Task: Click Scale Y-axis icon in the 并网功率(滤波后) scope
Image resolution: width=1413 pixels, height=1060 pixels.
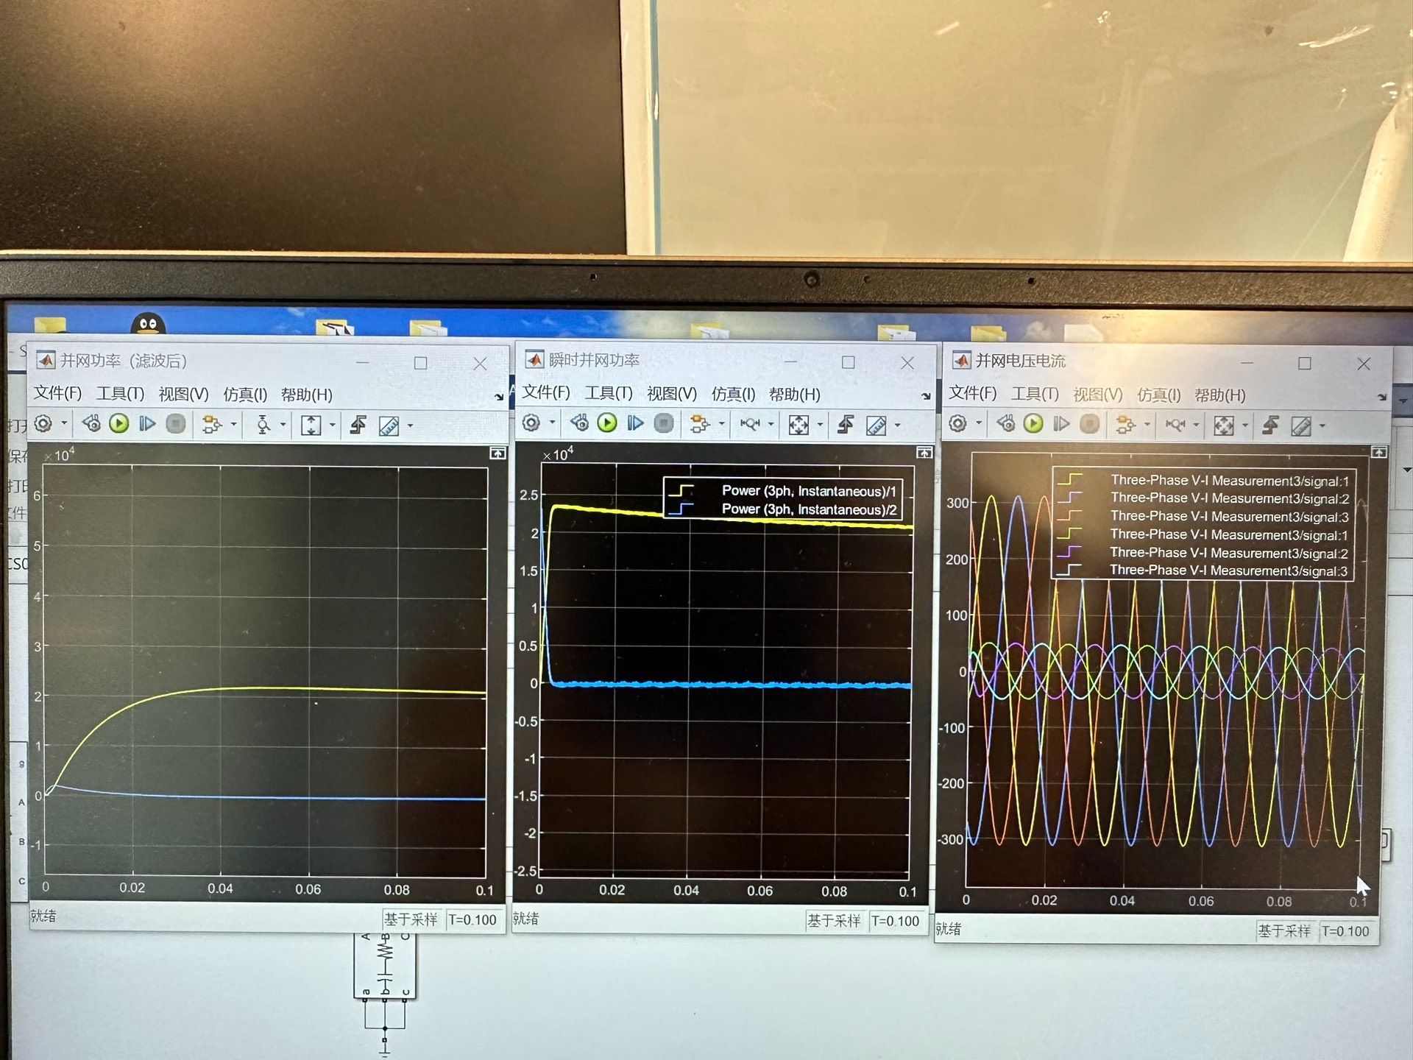Action: 311,425
